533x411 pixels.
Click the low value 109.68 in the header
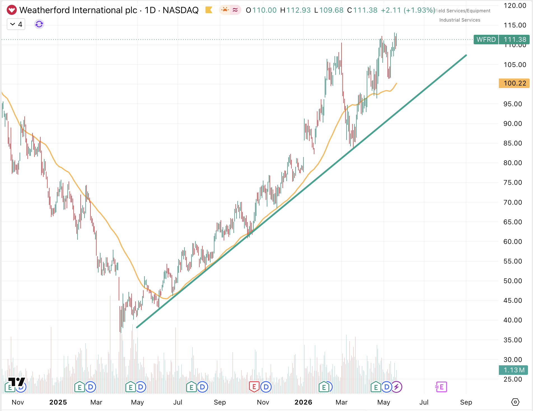[331, 10]
